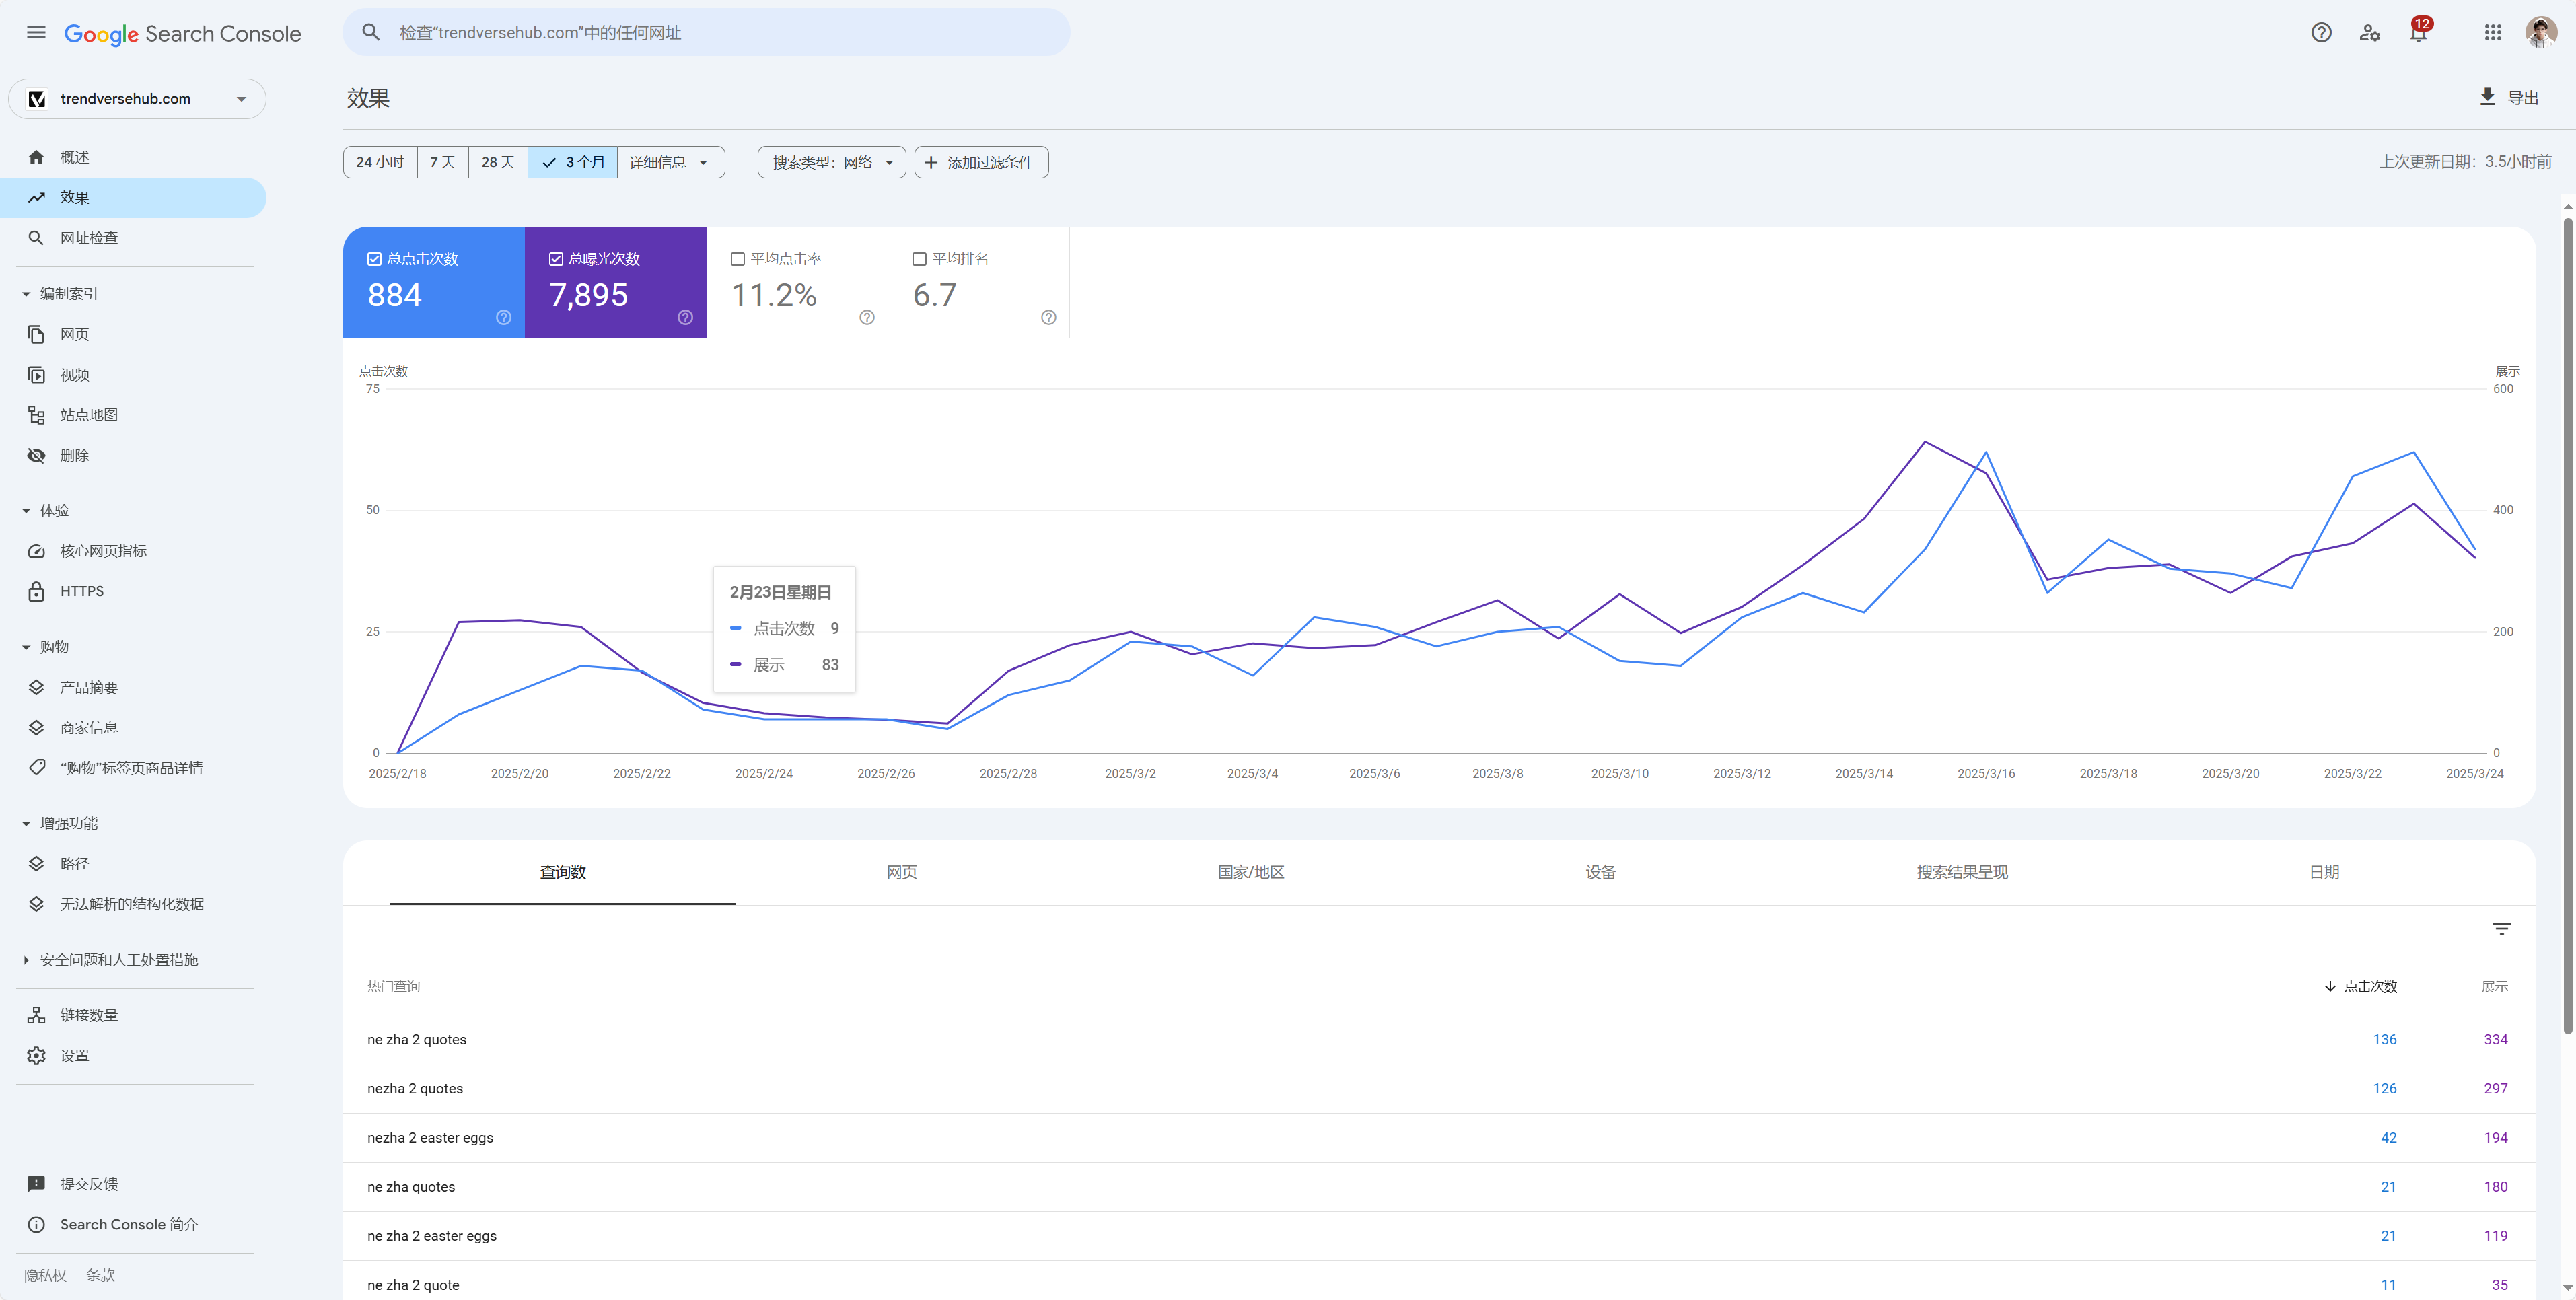Image resolution: width=2576 pixels, height=1300 pixels.
Task: Click help icon on 平均排名 card
Action: (1048, 317)
